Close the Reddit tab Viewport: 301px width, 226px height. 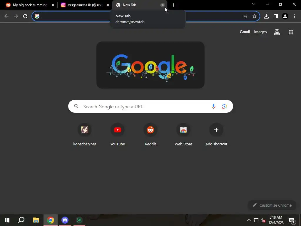53,5
